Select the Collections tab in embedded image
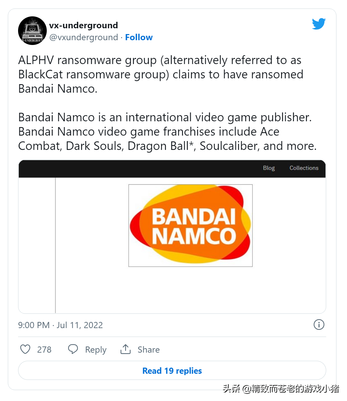The width and height of the screenshot is (347, 401). (304, 168)
